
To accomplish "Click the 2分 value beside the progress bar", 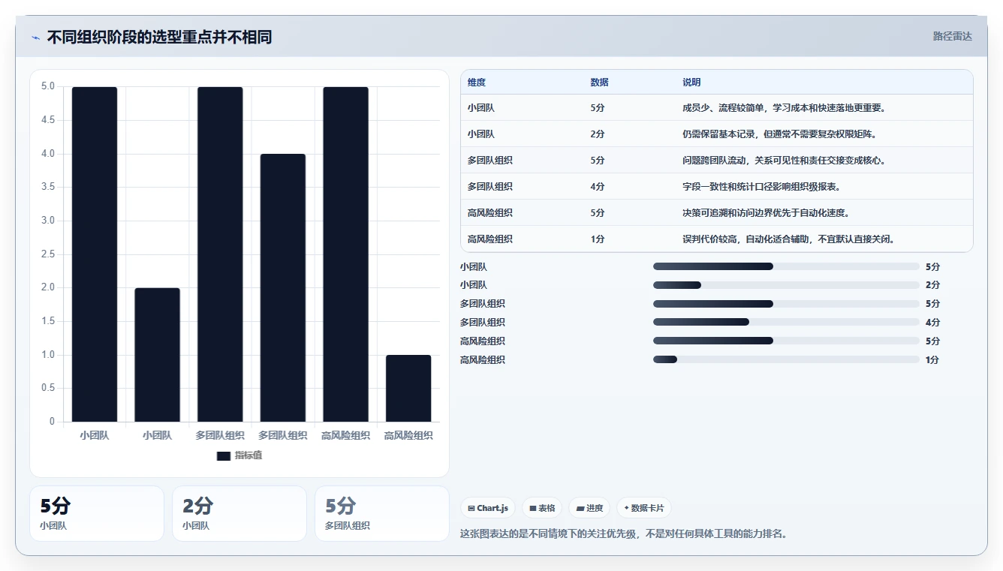I will pos(932,285).
